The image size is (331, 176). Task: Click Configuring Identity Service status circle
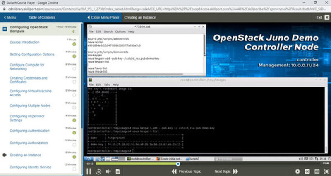(x=74, y=169)
